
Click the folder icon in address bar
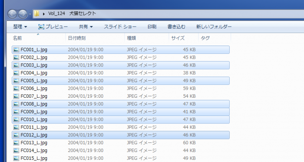tap(36, 13)
